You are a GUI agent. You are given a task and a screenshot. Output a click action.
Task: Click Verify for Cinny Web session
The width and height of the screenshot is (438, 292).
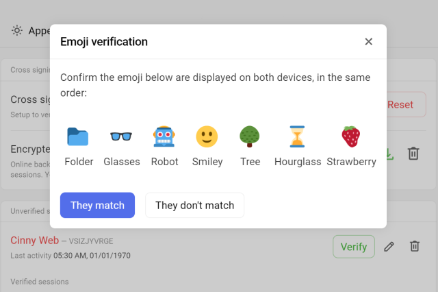354,246
